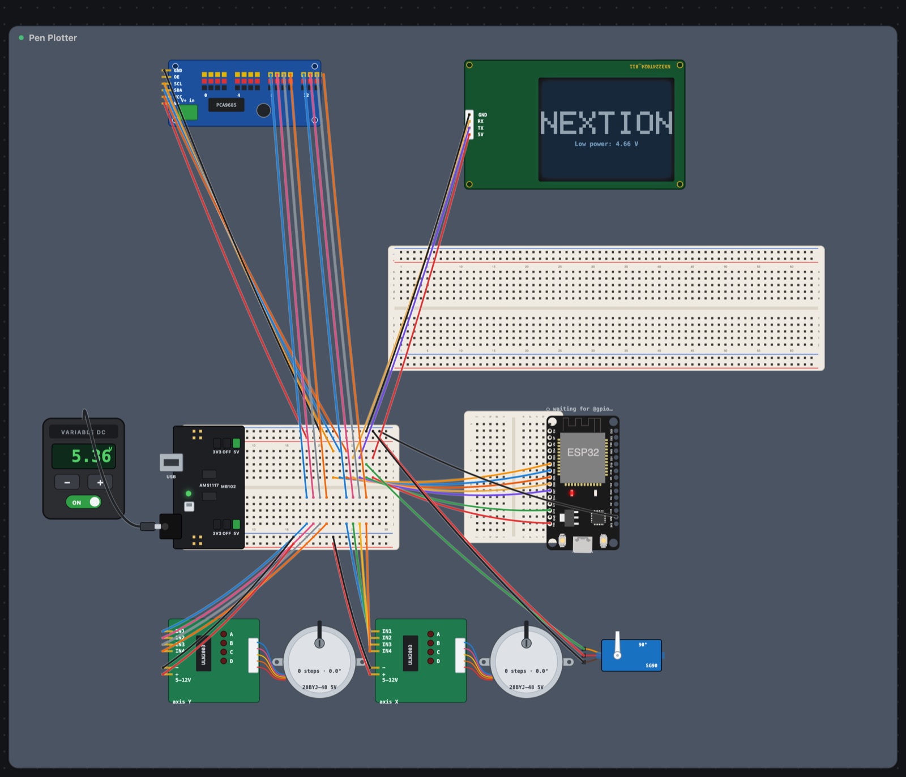The image size is (906, 777).
Task: Click the Nextion GND/RX/TX/5V connector
Action: point(469,125)
